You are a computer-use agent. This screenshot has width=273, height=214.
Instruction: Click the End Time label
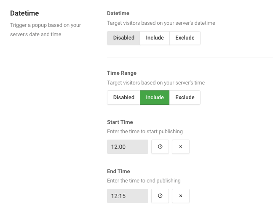point(118,171)
